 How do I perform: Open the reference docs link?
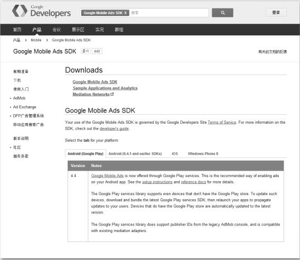tap(193, 182)
